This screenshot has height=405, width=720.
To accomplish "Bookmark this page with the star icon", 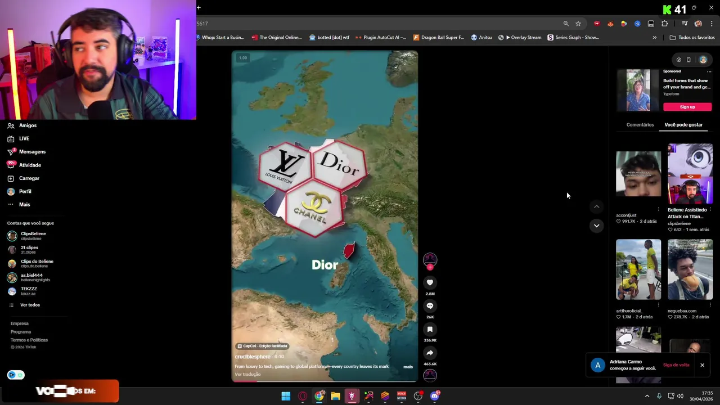I will [578, 24].
